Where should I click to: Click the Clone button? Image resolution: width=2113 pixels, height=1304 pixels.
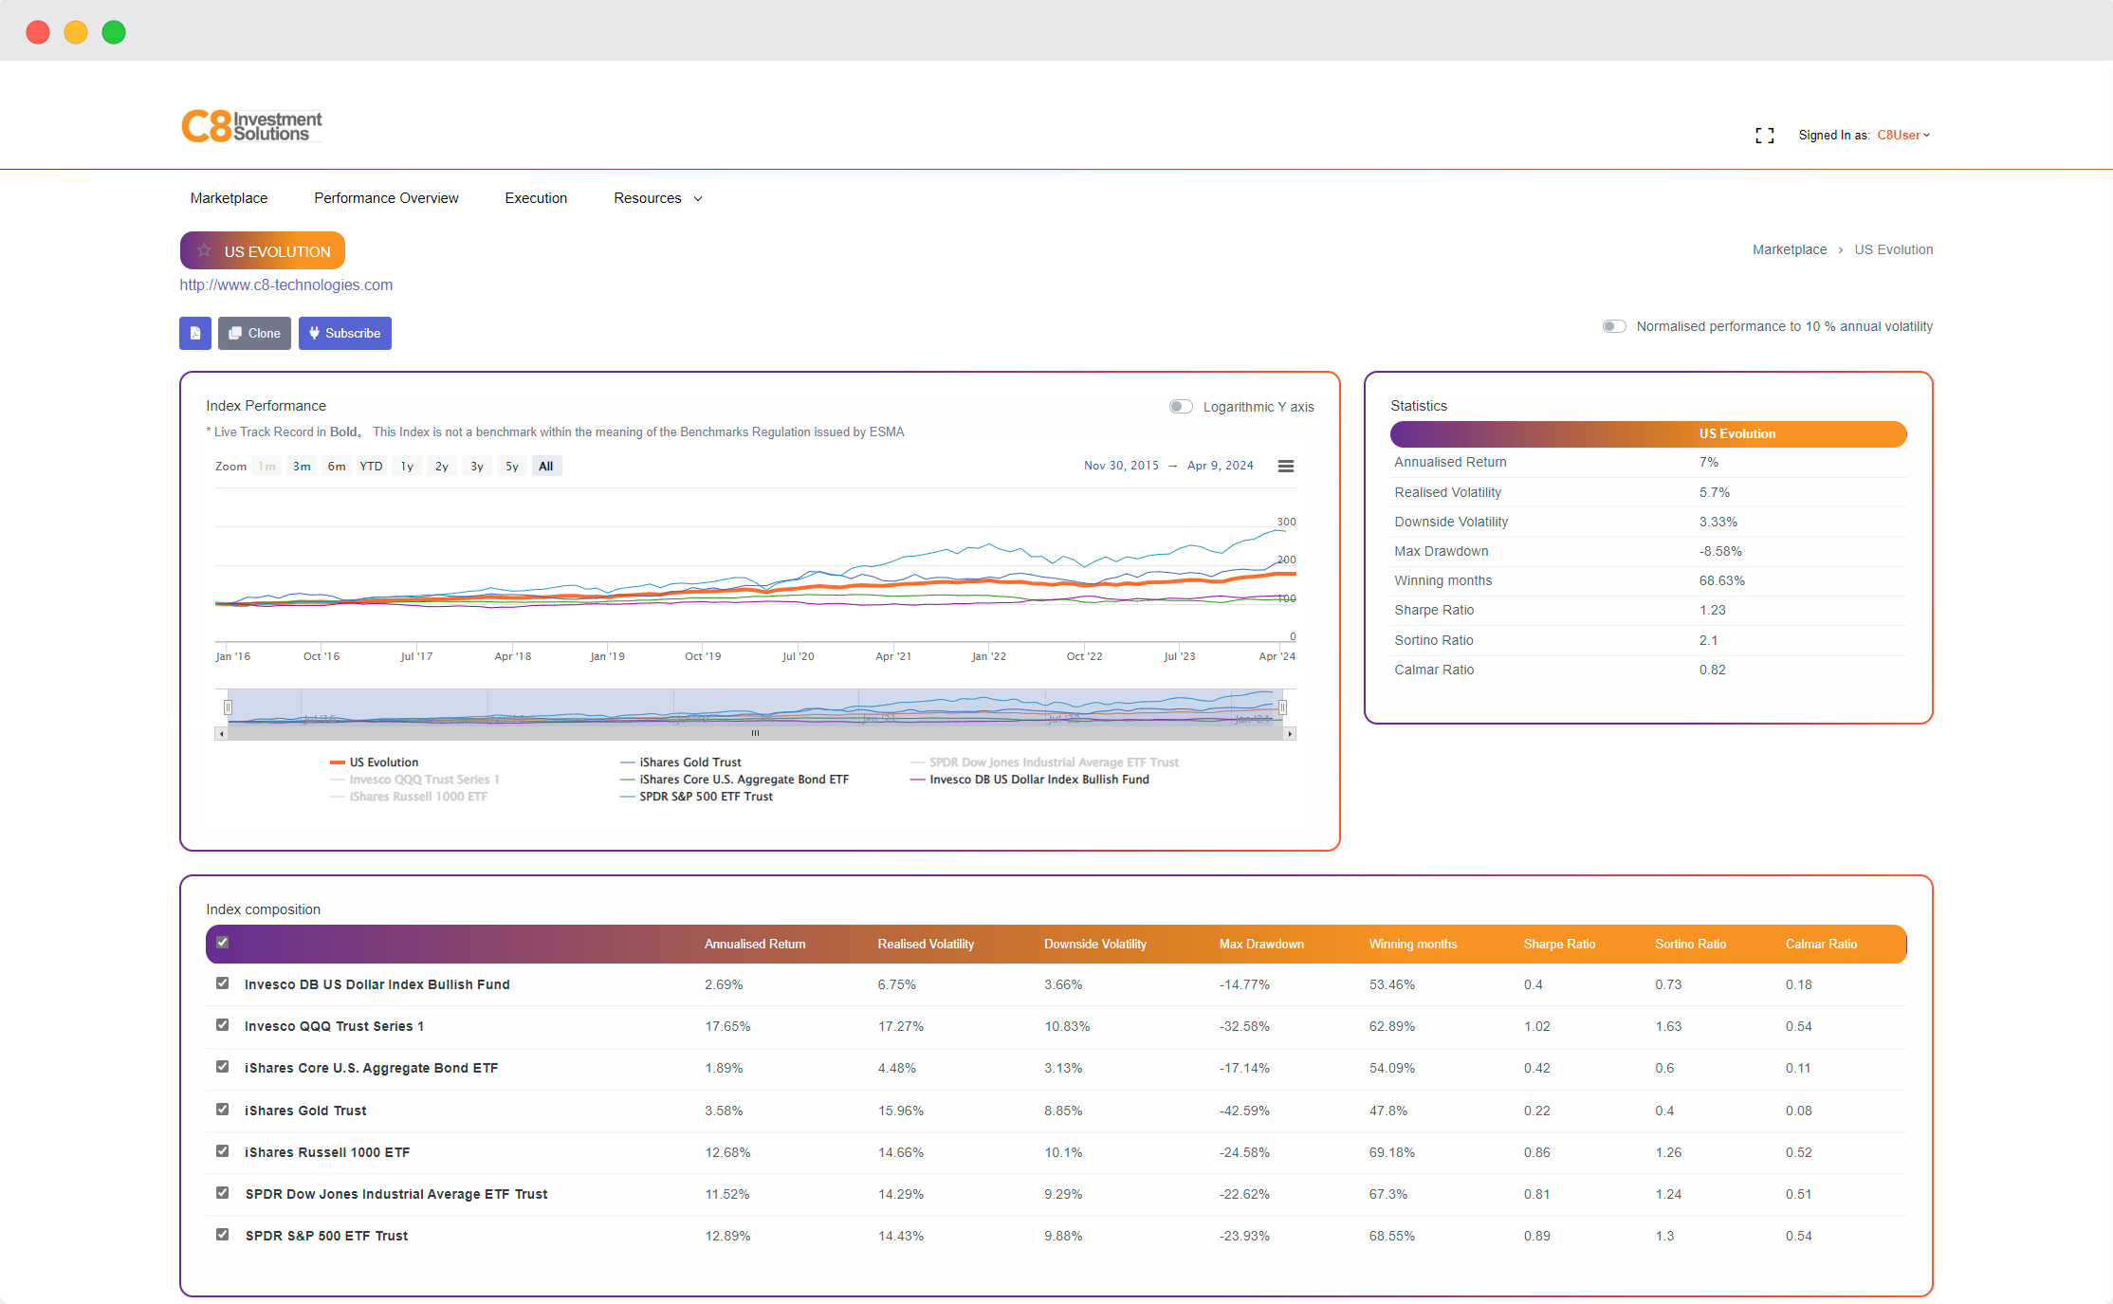click(x=254, y=333)
